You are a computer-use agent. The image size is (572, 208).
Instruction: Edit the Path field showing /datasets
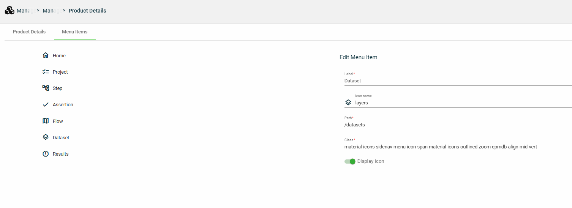click(x=456, y=124)
